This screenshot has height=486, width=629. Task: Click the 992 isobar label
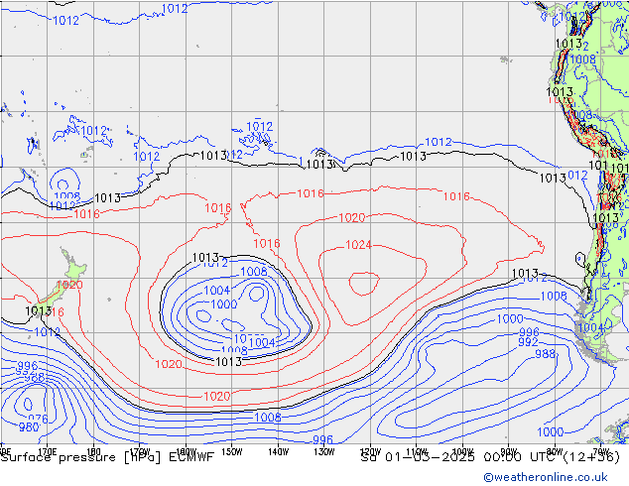(528, 342)
